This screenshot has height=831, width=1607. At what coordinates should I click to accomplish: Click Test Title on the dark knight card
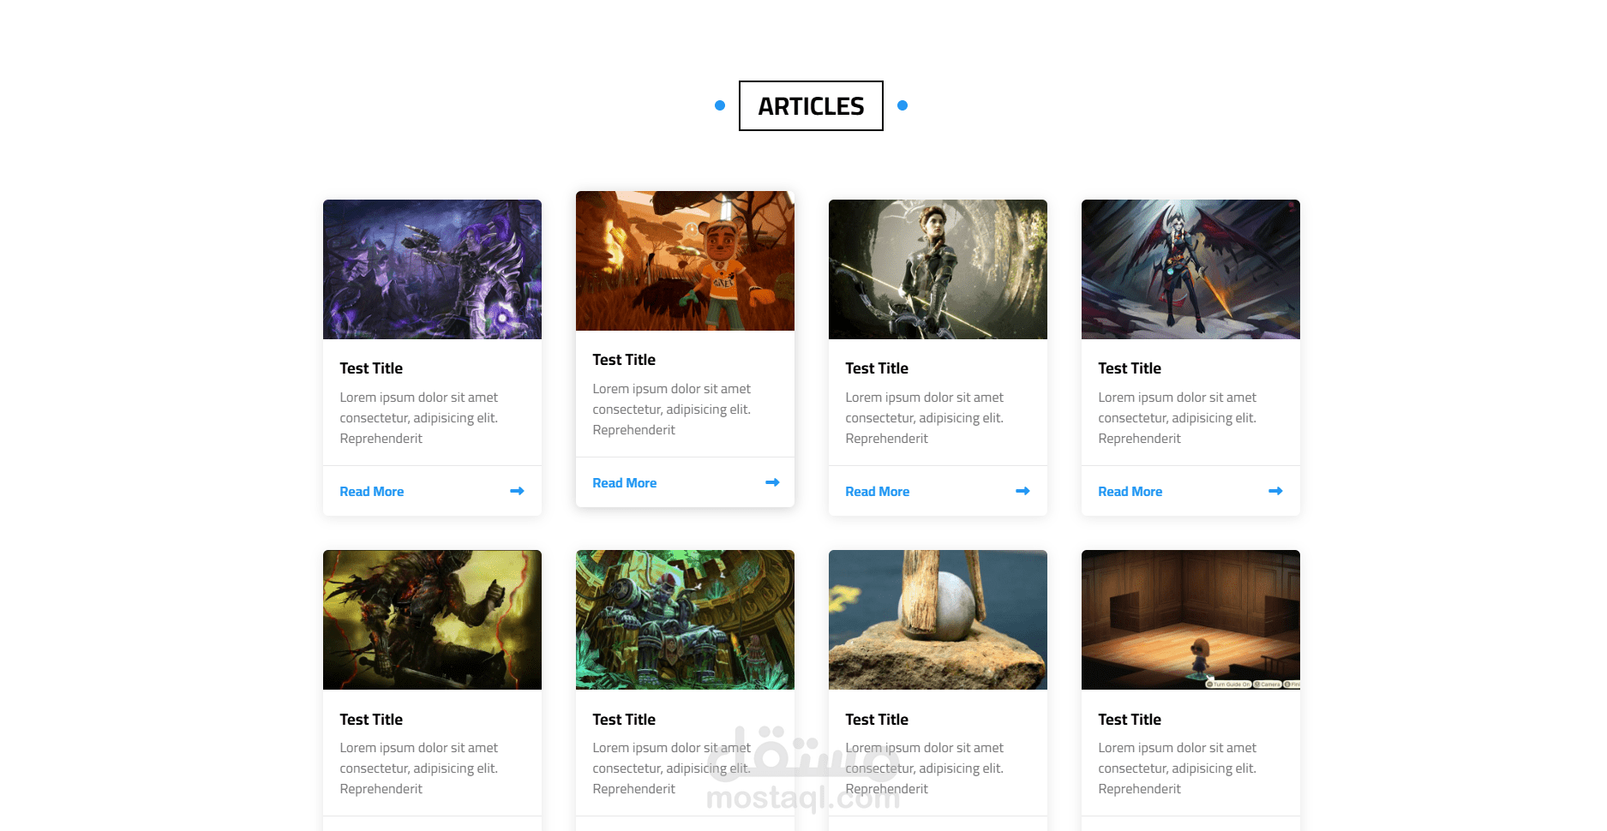point(371,720)
